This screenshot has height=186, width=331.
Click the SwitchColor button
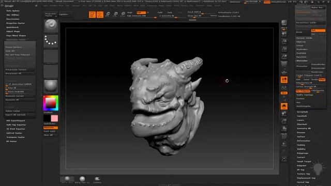tap(51, 124)
